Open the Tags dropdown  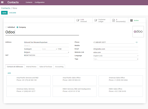tap(116, 59)
